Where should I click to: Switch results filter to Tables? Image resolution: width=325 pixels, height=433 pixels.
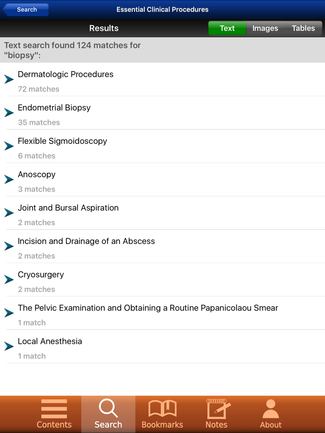point(303,28)
